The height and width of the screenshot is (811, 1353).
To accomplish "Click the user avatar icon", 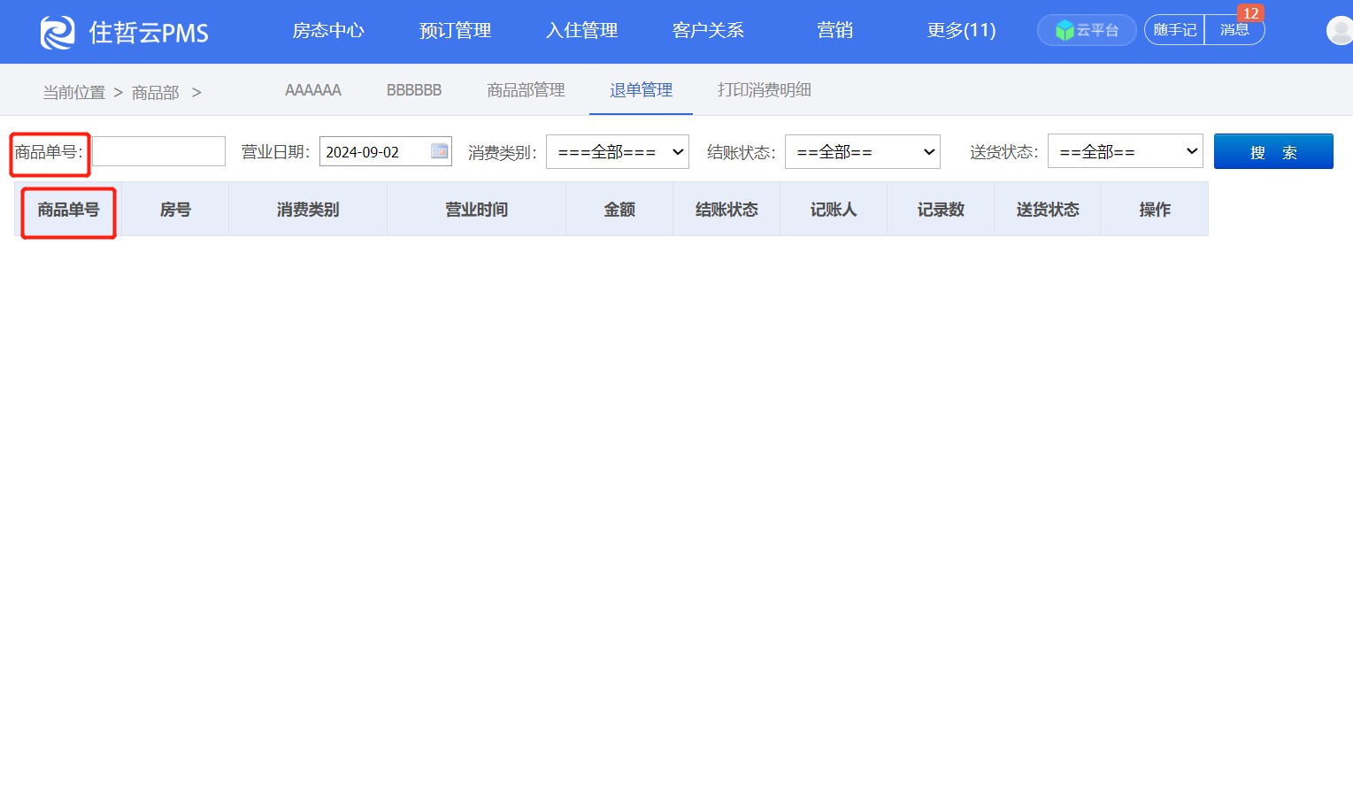I will pyautogui.click(x=1340, y=31).
